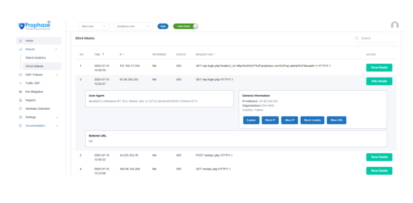Viewport: 413px width, 203px height.
Task: Sort table by TIME column arrow
Action: tap(103, 54)
